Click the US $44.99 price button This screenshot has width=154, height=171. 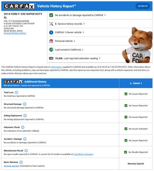(x=143, y=6)
